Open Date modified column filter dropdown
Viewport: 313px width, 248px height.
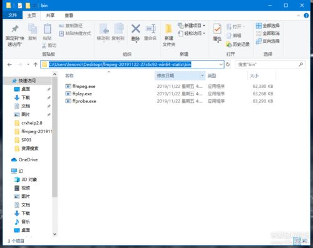202,75
